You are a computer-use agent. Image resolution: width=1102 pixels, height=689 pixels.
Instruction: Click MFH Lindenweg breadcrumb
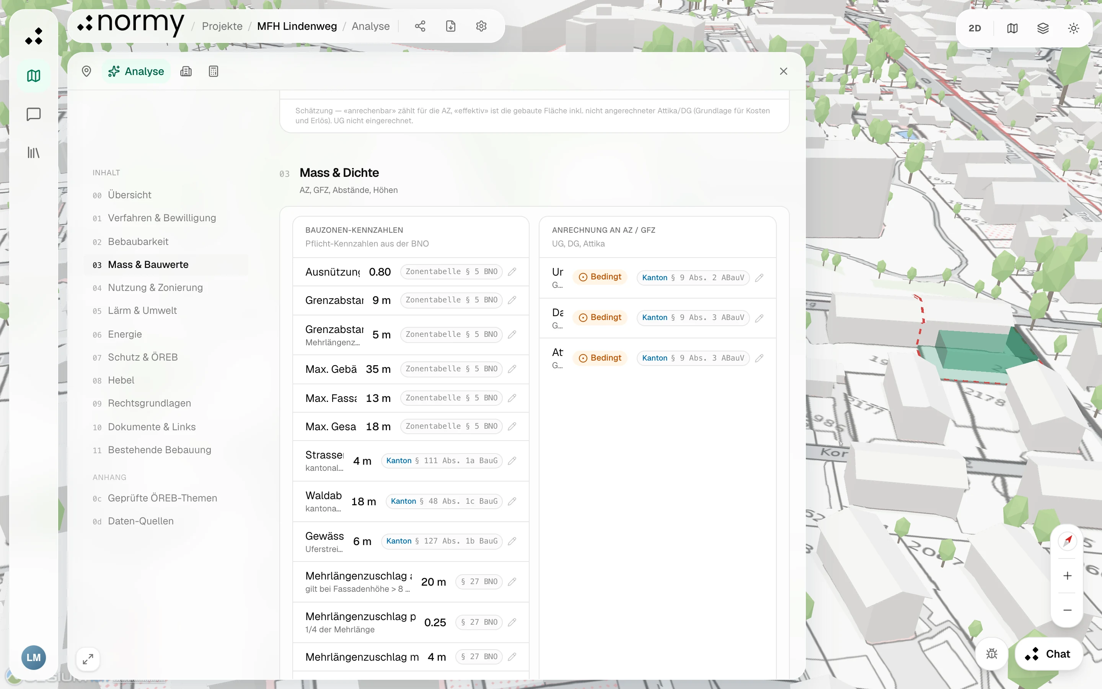point(297,26)
